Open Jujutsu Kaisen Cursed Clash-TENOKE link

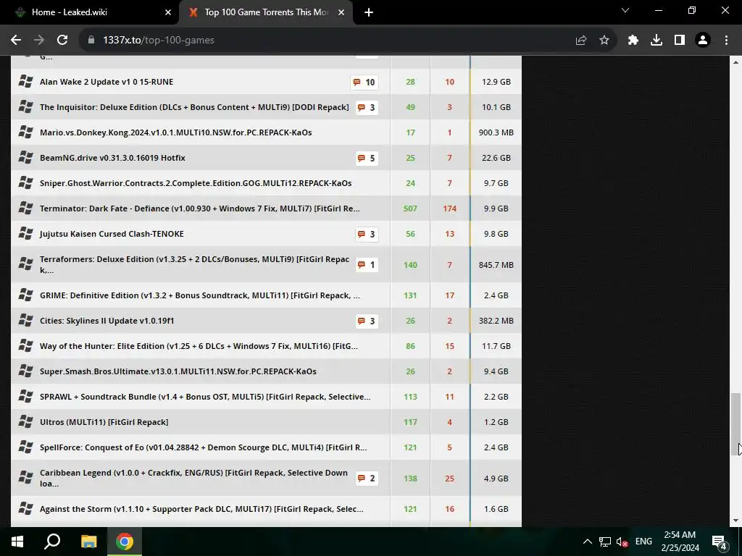coord(112,234)
